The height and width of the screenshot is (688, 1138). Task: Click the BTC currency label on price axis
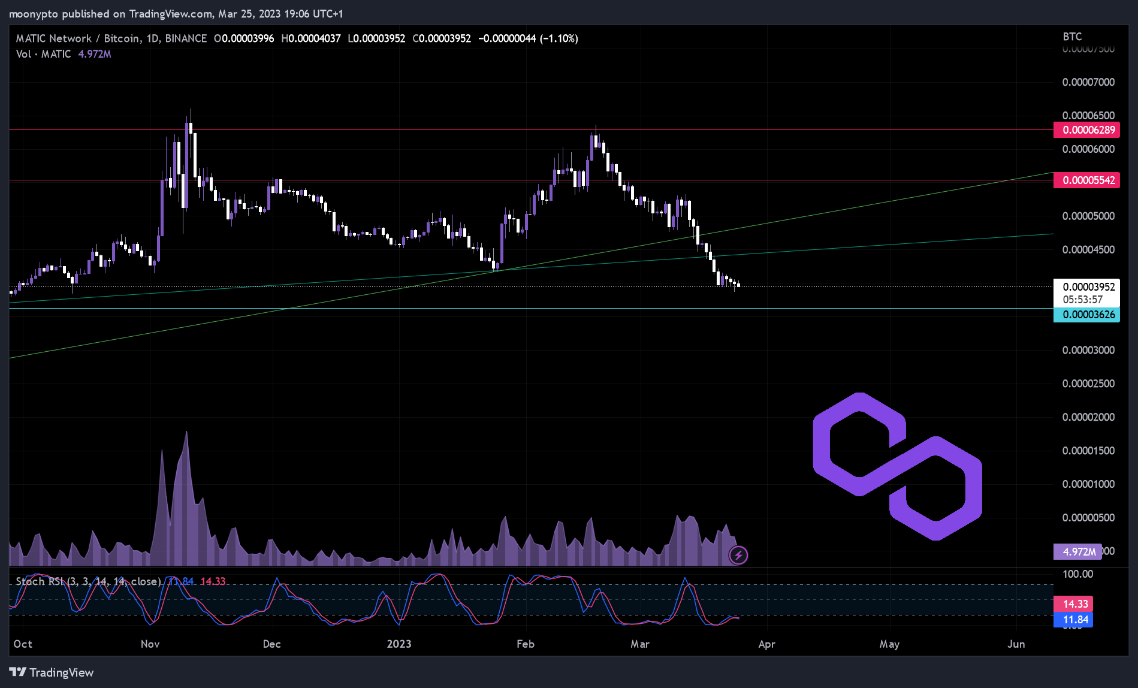pyautogui.click(x=1072, y=37)
